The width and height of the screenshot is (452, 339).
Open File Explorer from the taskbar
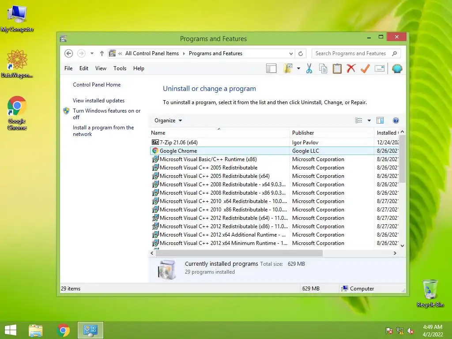click(x=36, y=330)
